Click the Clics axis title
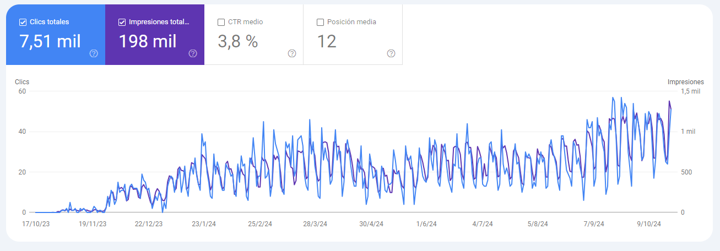 point(22,82)
